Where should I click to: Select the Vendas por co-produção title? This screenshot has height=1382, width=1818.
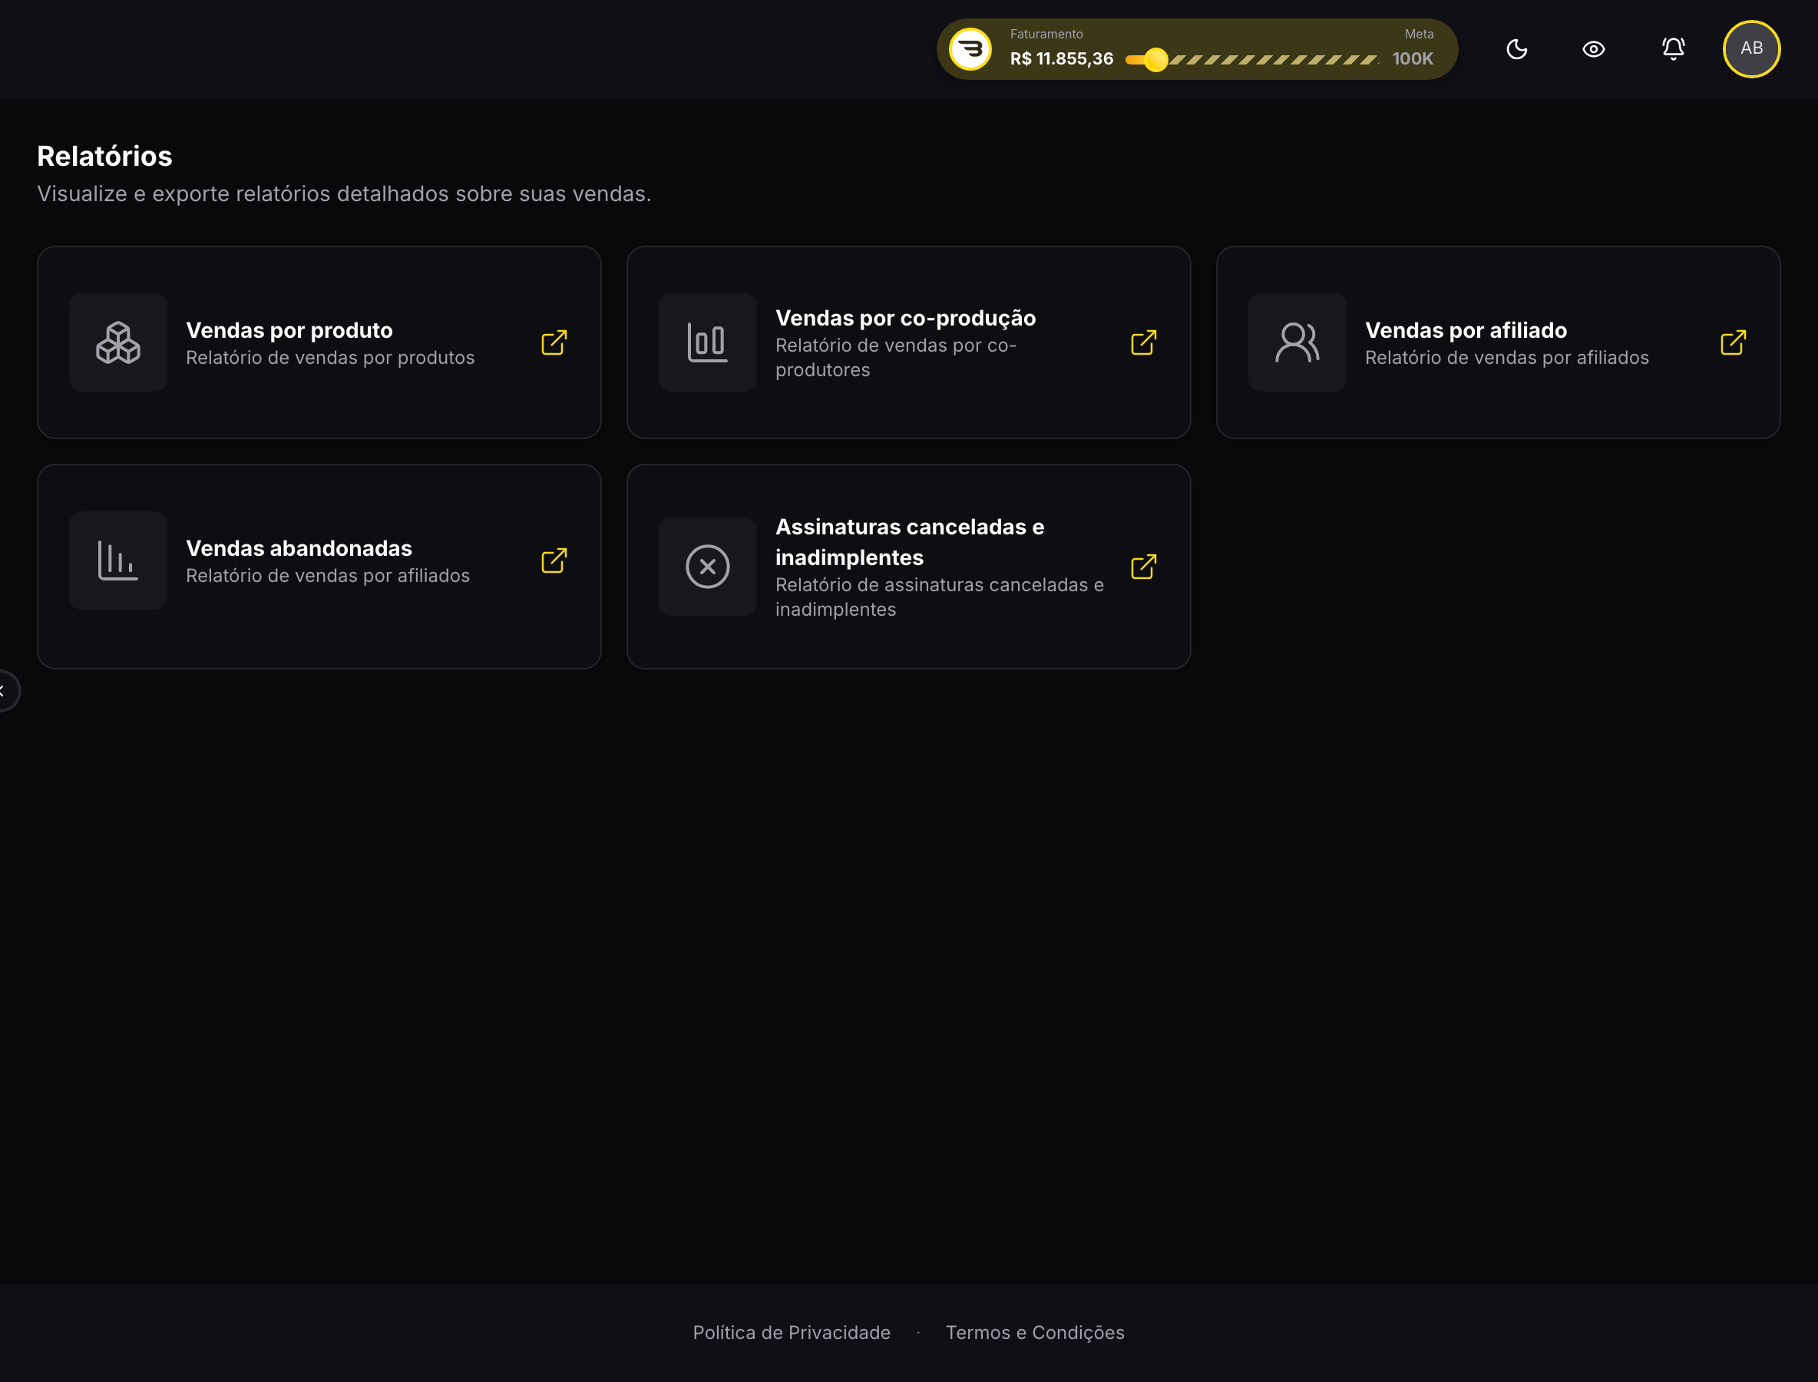[905, 319]
